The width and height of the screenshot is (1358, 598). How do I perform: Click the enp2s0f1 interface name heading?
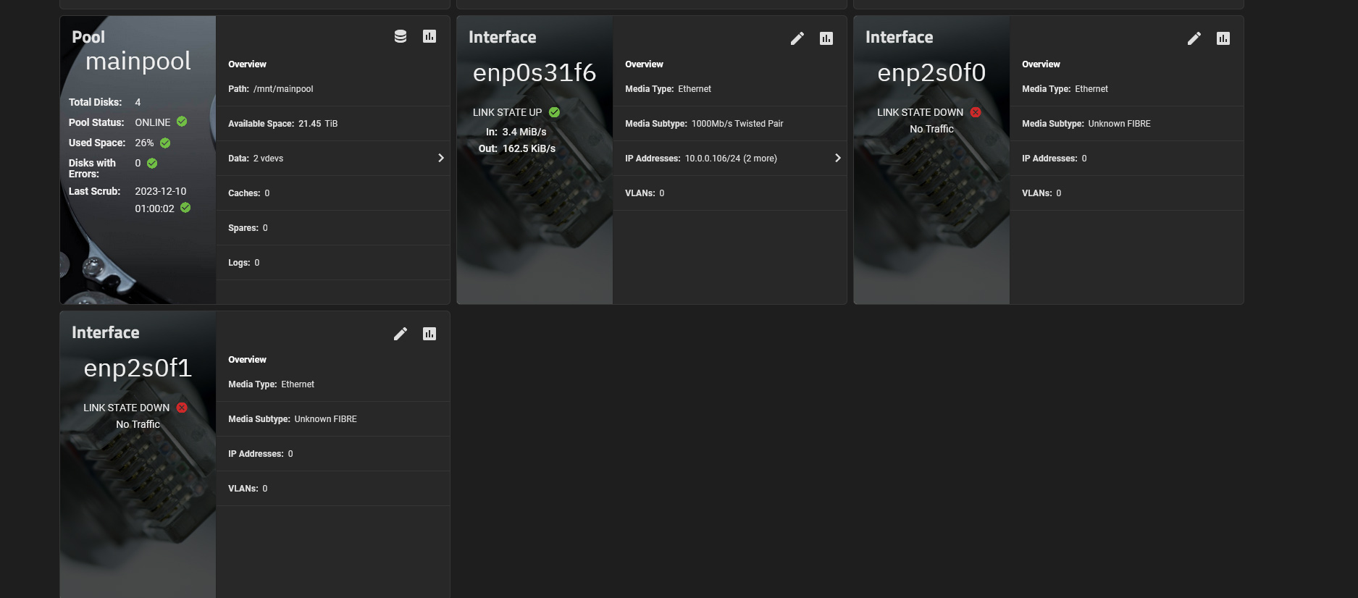click(138, 368)
